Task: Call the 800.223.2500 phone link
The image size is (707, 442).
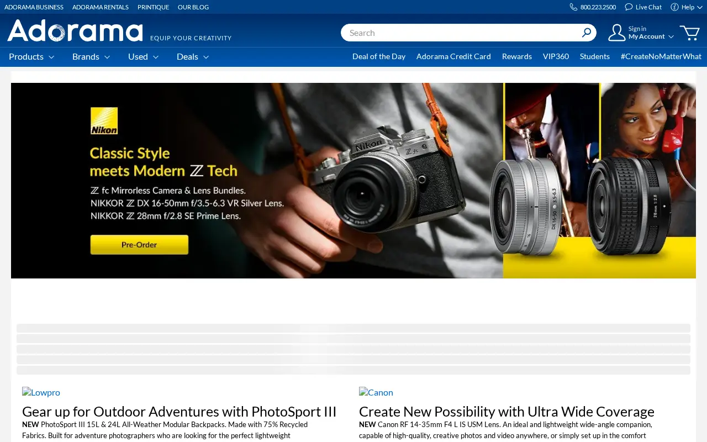Action: coord(598,7)
